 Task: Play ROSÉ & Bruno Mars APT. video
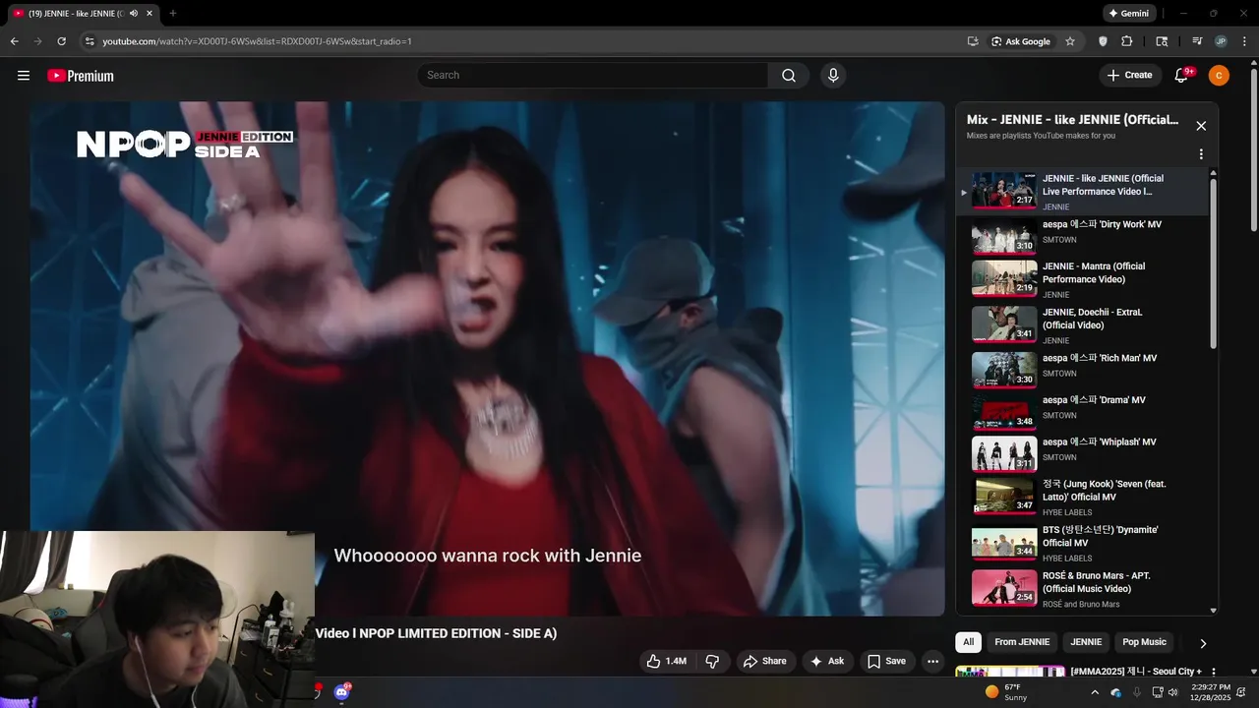1082,589
